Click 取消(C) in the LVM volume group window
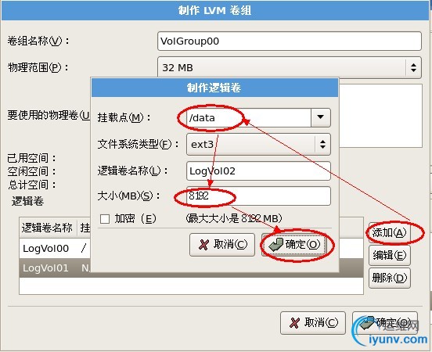Screen dimensions: 432x352 click(x=313, y=323)
